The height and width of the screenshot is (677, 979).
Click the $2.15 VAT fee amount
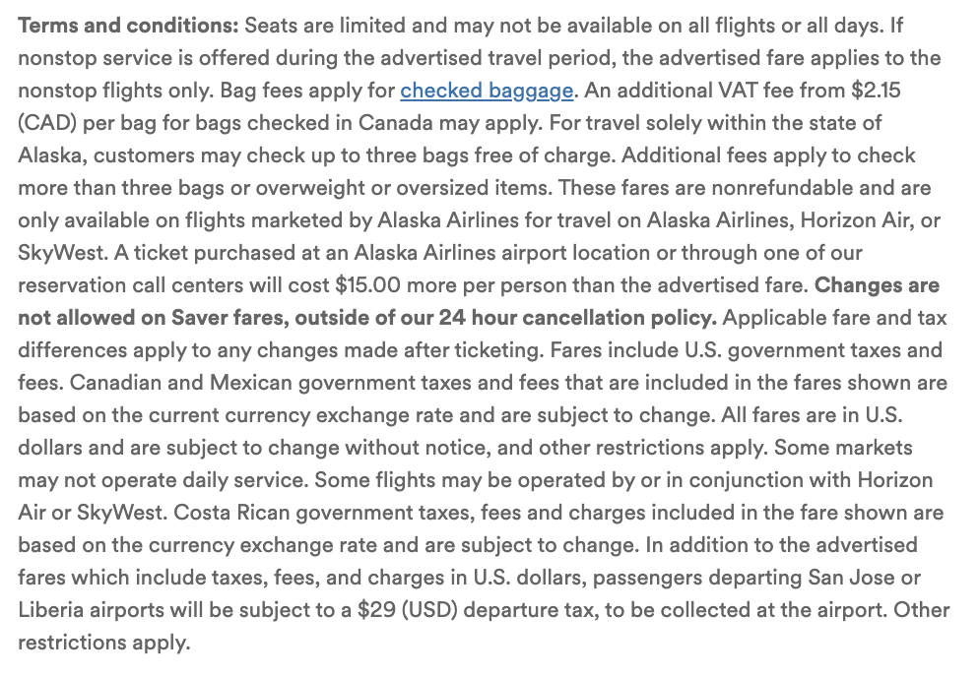click(876, 91)
